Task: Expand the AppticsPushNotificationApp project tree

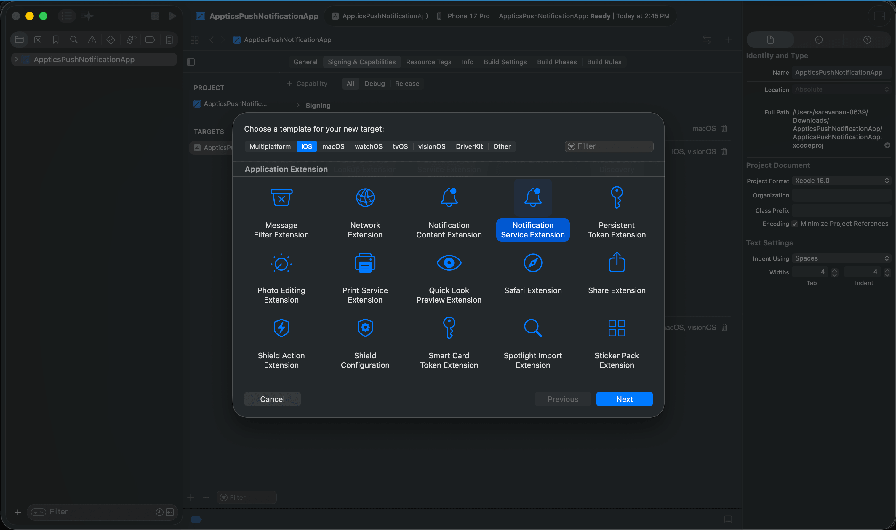Action: [x=16, y=59]
